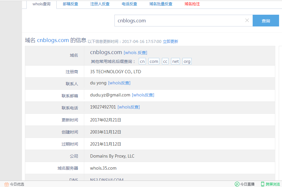Click the 今日直播 status bar label
Image resolution: width=282 pixels, height=187 pixels.
[x=247, y=184]
